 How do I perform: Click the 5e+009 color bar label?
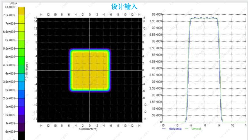pyautogui.click(x=10, y=57)
